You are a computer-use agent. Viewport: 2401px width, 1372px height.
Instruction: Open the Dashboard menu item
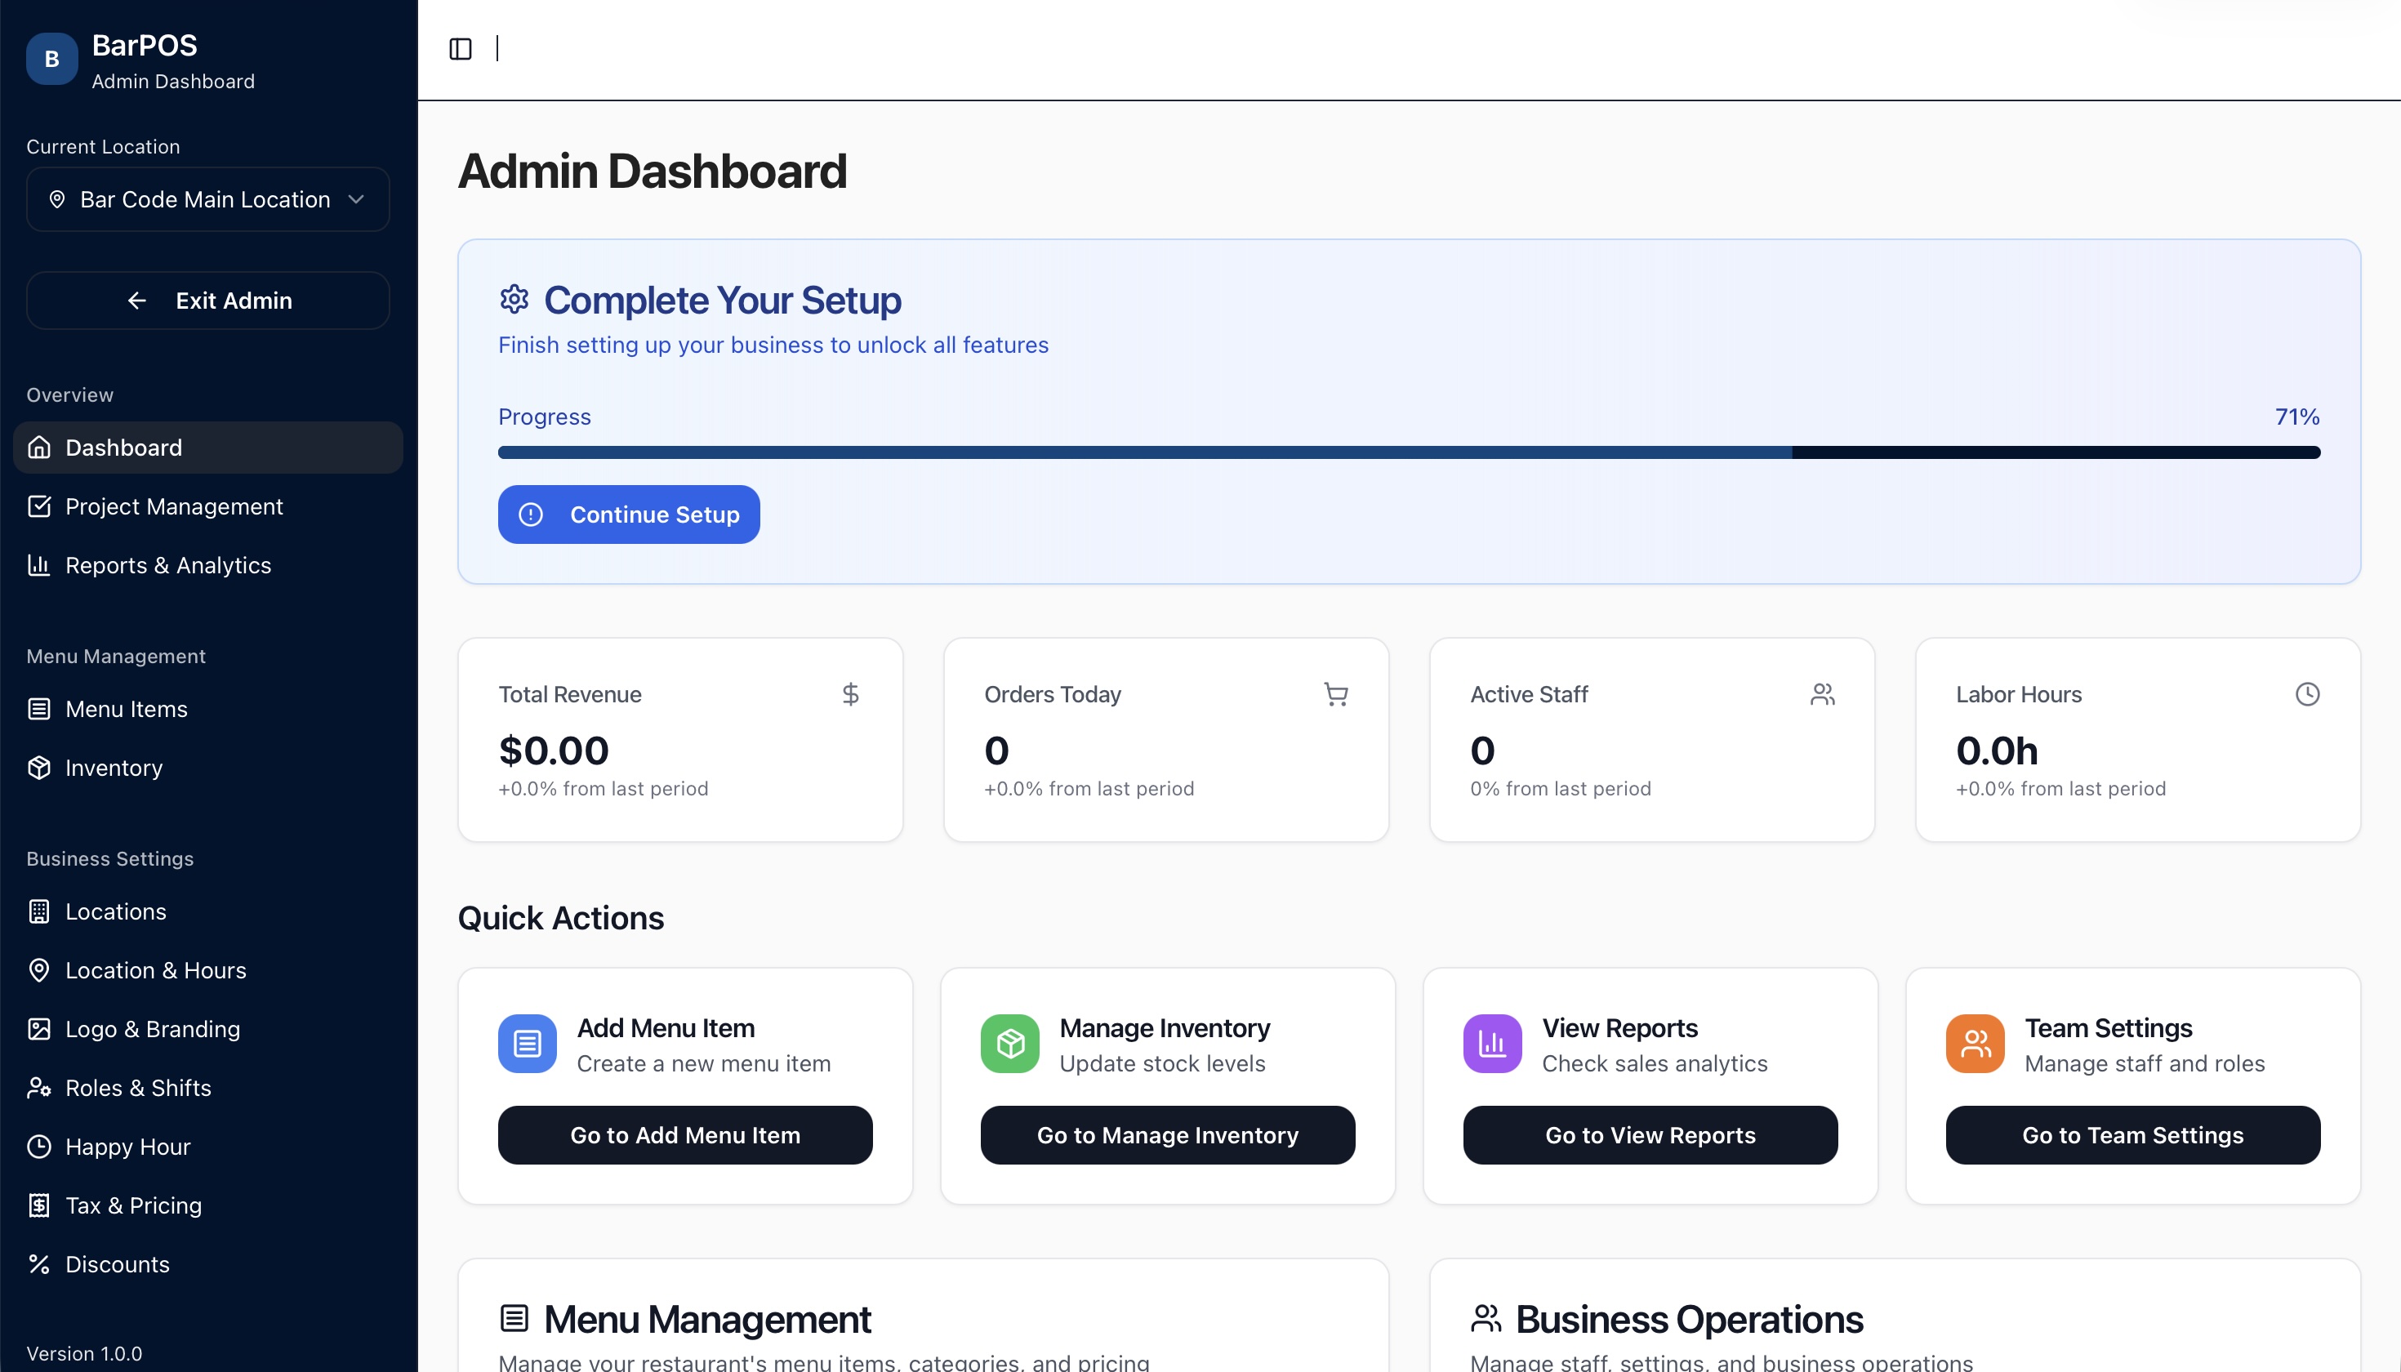click(208, 448)
